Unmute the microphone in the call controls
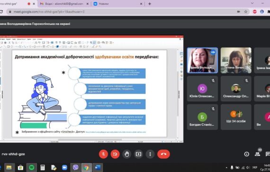Screen dimensions: 270x172 click(x=103, y=154)
